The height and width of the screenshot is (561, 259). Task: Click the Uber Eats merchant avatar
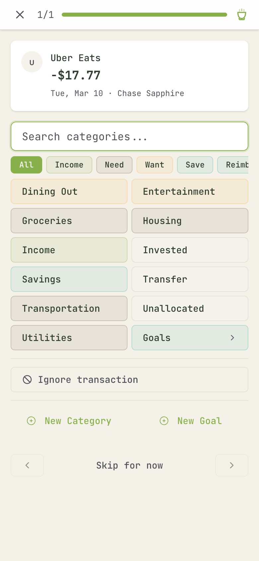coord(32,62)
